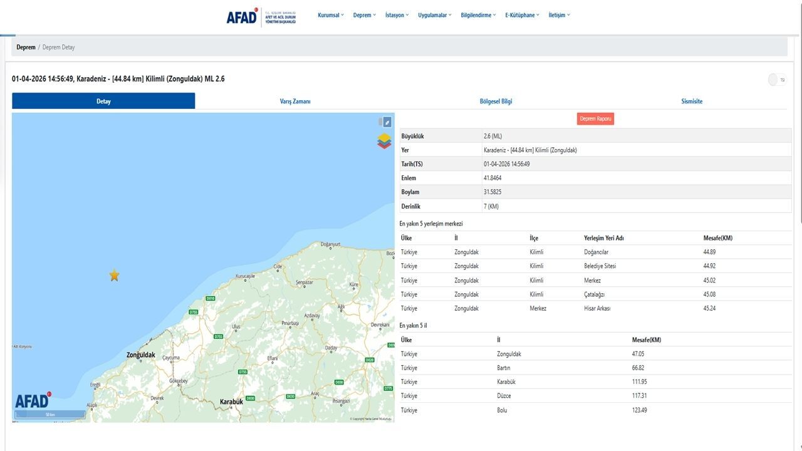Open the E-Kütüphane dropdown
This screenshot has width=802, height=451.
pos(521,14)
